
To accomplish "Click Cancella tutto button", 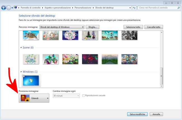I will pyautogui.click(x=153, y=27).
